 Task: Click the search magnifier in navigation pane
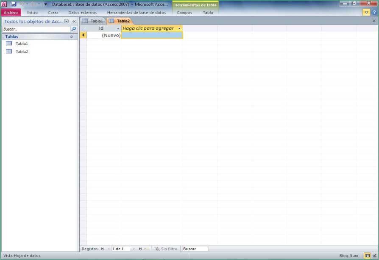pyautogui.click(x=74, y=29)
